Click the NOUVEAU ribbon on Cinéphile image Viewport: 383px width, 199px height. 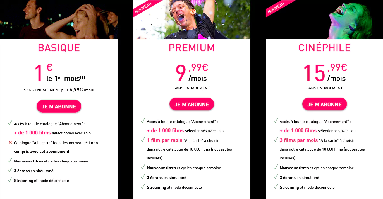[x=276, y=8]
